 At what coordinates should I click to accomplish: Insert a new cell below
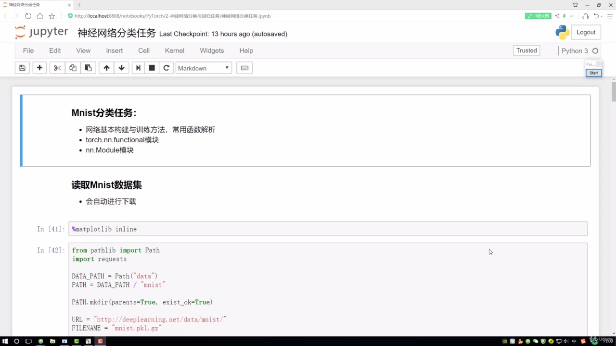point(39,68)
